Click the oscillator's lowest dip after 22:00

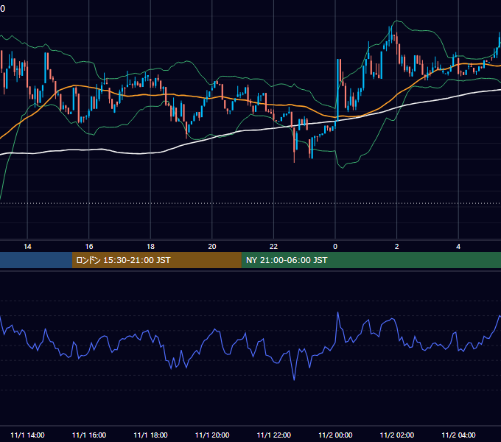294,379
